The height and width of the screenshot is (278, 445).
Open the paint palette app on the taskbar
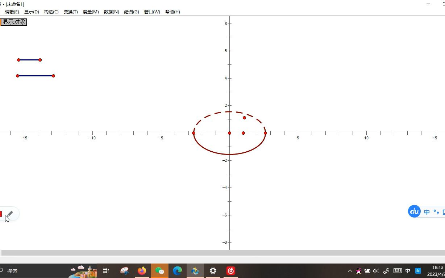click(124, 271)
